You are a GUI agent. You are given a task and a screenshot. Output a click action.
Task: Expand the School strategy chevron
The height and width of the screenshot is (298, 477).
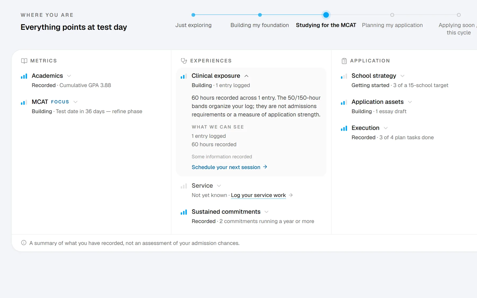[402, 76]
